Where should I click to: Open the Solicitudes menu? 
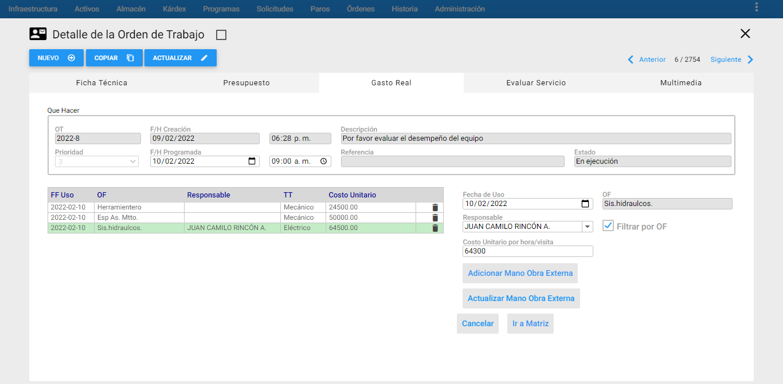275,9
